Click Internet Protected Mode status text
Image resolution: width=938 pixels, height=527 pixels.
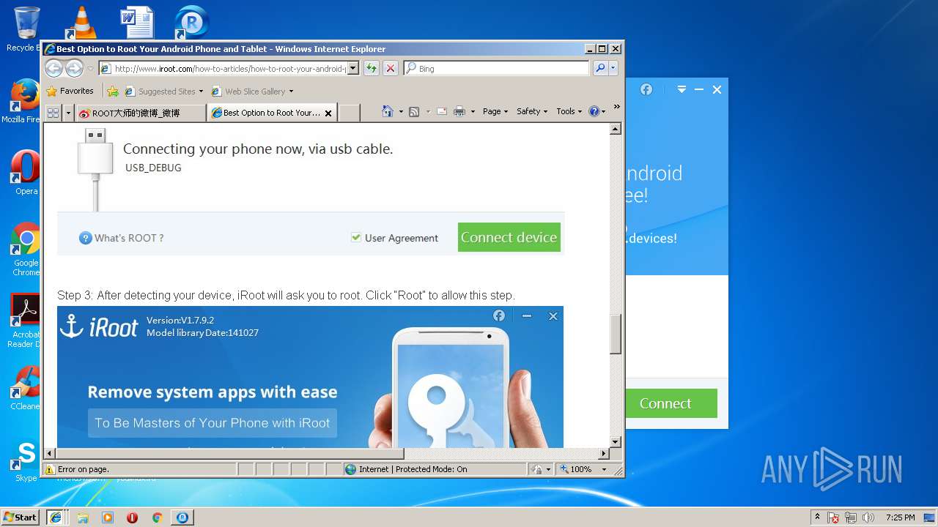point(413,469)
